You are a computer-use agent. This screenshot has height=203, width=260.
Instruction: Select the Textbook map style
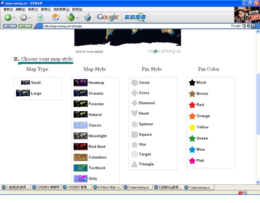click(x=90, y=168)
